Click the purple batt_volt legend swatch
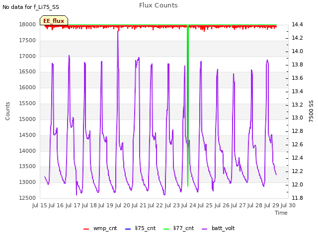318x238 pixels. coord(205,229)
